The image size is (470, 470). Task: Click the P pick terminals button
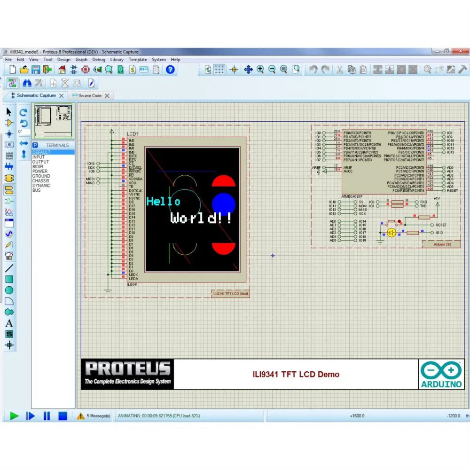(x=35, y=145)
